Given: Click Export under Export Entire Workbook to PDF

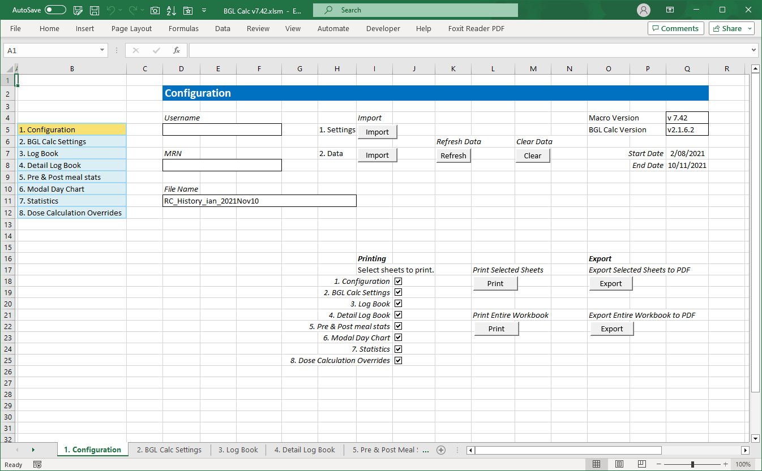Looking at the screenshot, I should (612, 329).
